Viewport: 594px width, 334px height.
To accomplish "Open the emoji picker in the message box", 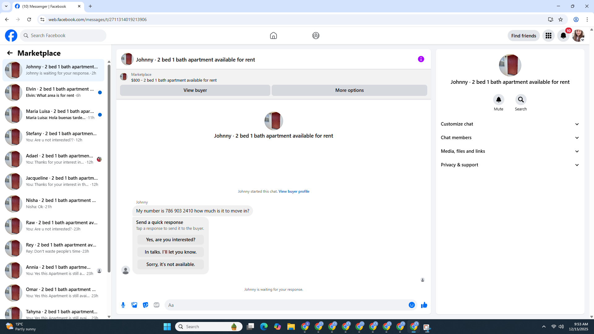I will [412, 305].
